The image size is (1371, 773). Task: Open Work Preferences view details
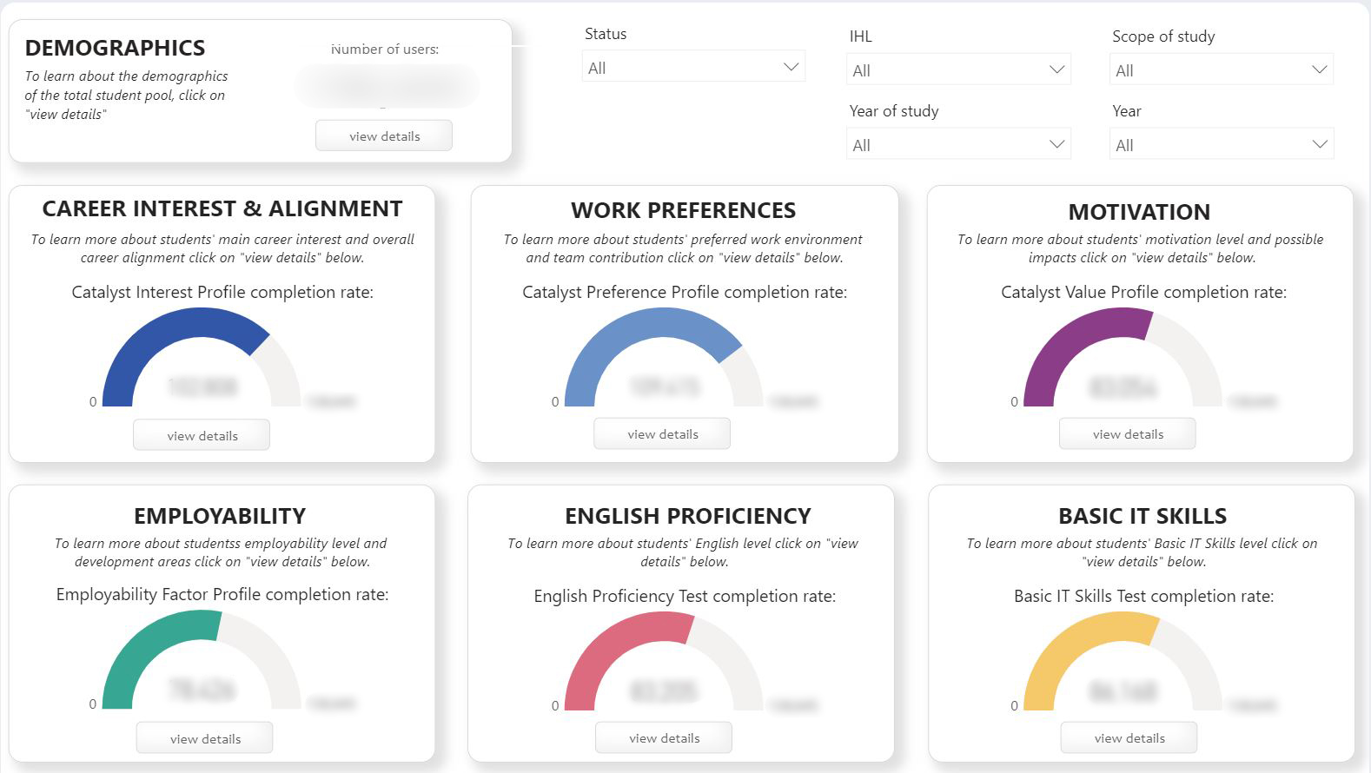pyautogui.click(x=662, y=433)
